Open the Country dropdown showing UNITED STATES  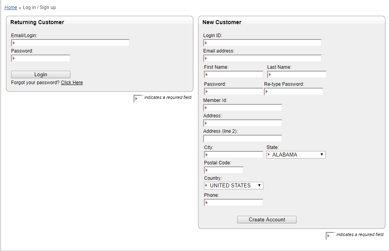[x=234, y=185]
